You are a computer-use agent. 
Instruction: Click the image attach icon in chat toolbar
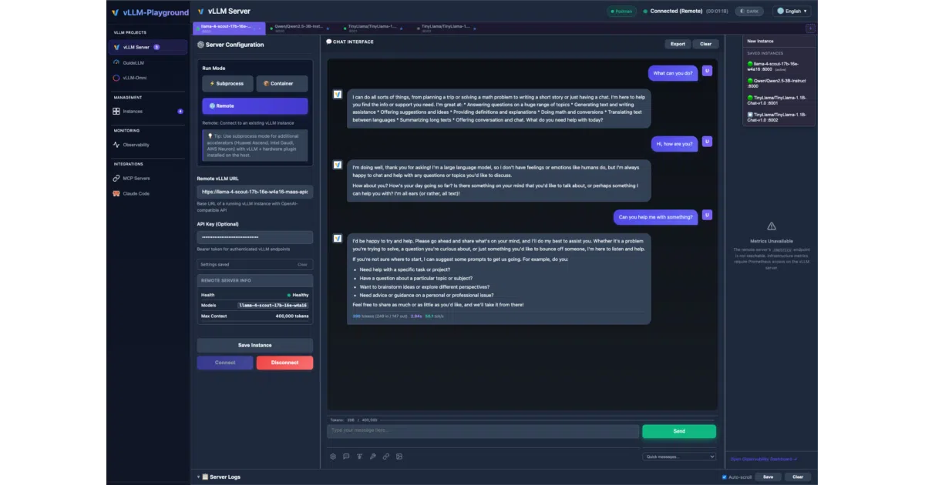(x=399, y=457)
